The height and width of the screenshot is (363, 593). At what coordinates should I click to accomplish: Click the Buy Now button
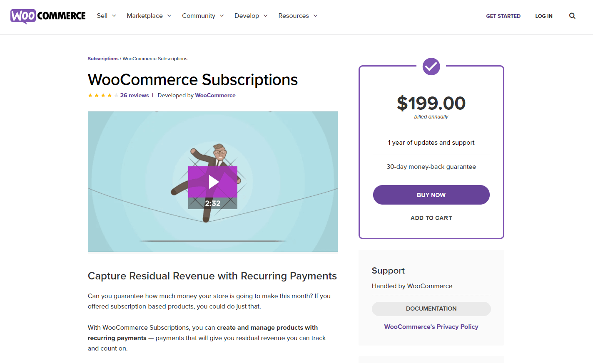tap(431, 195)
